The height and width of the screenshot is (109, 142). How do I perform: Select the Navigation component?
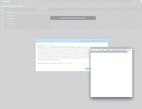tap(12, 19)
